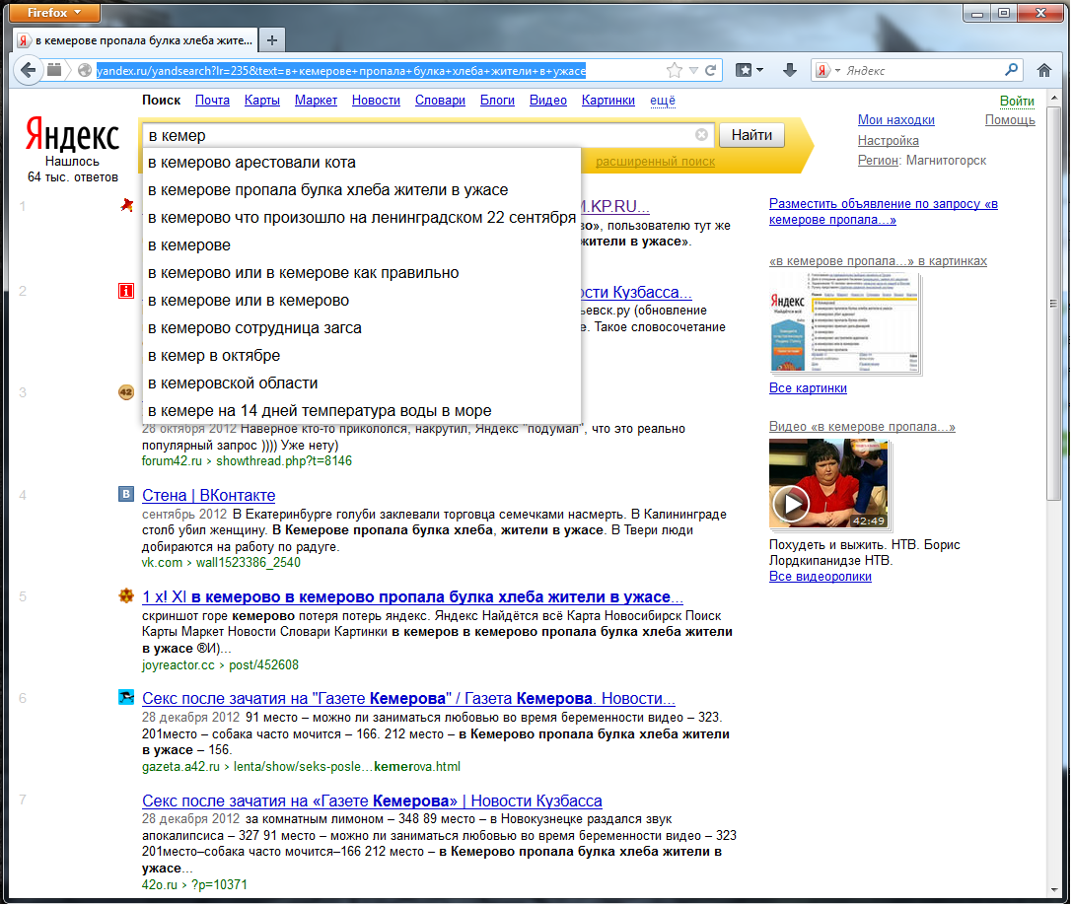Image resolution: width=1072 pixels, height=905 pixels.
Task: Switch to the browser tab 'в кемерове пропала булка хлеба'
Action: [135, 40]
